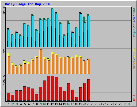Image resolution: width=137 pixels, height=107 pixels.
Task: Click the cyan "Pages" legend label
Action: tap(134, 33)
